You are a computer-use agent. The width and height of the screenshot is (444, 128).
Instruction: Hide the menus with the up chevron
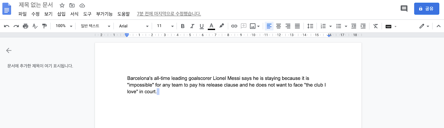pyautogui.click(x=438, y=26)
